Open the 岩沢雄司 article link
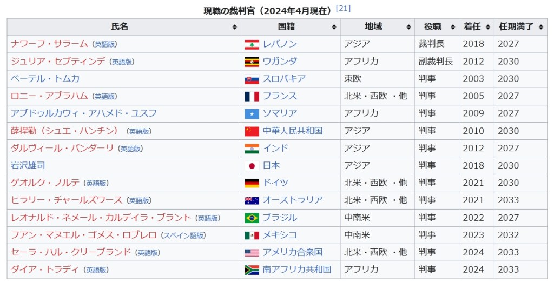 28,165
